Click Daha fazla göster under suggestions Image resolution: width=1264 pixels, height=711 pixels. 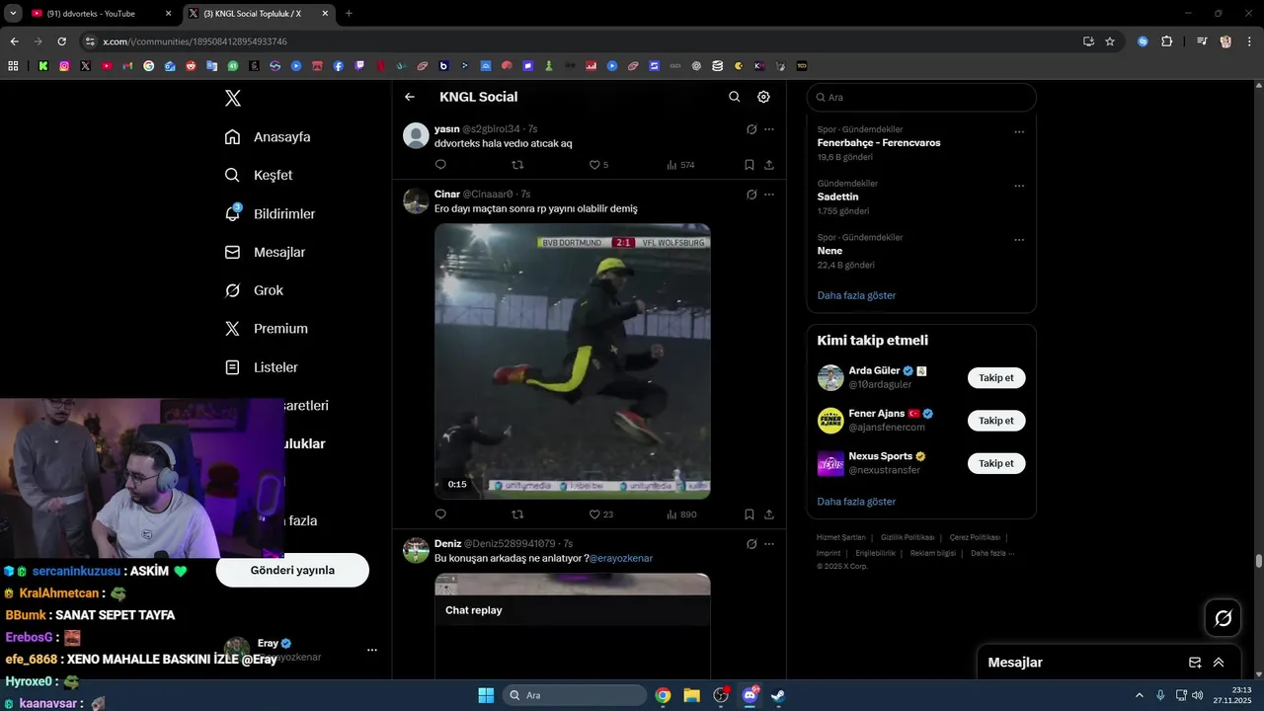[x=856, y=502]
